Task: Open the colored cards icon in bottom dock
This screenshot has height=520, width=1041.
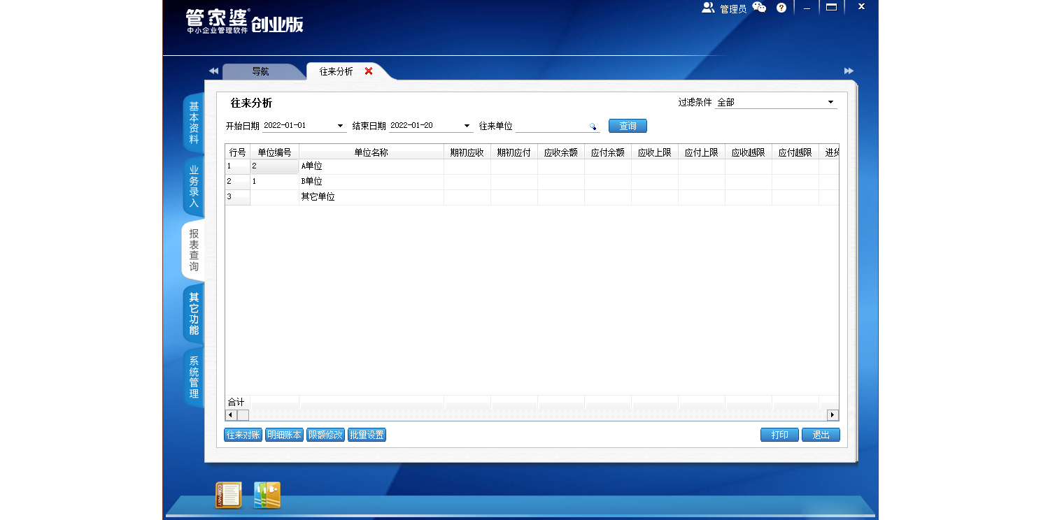Action: point(267,495)
